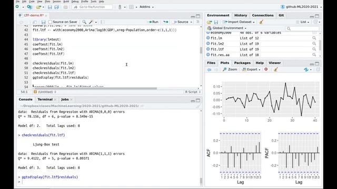Screen dimensions: 337x189
Task: Refresh the current plot icon
Action: click(x=306, y=69)
